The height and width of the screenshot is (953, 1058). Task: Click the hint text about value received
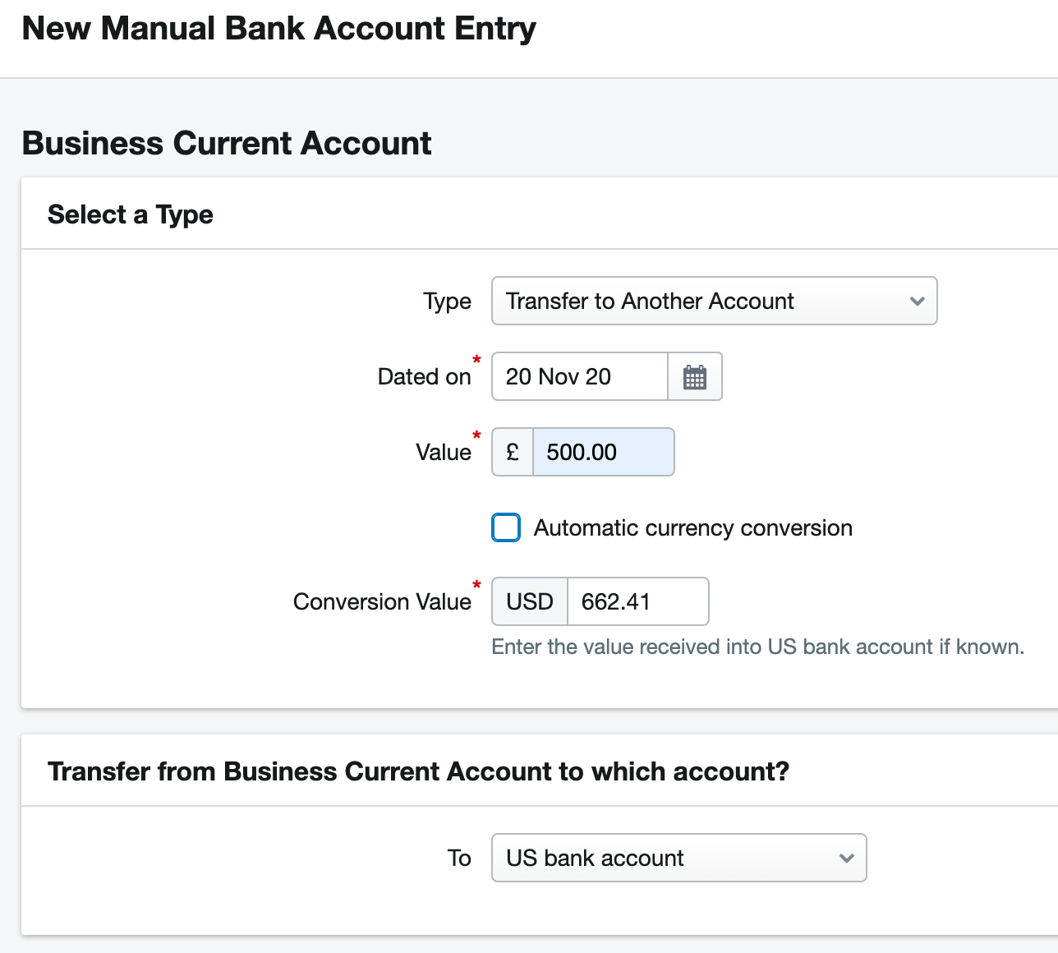click(x=757, y=647)
